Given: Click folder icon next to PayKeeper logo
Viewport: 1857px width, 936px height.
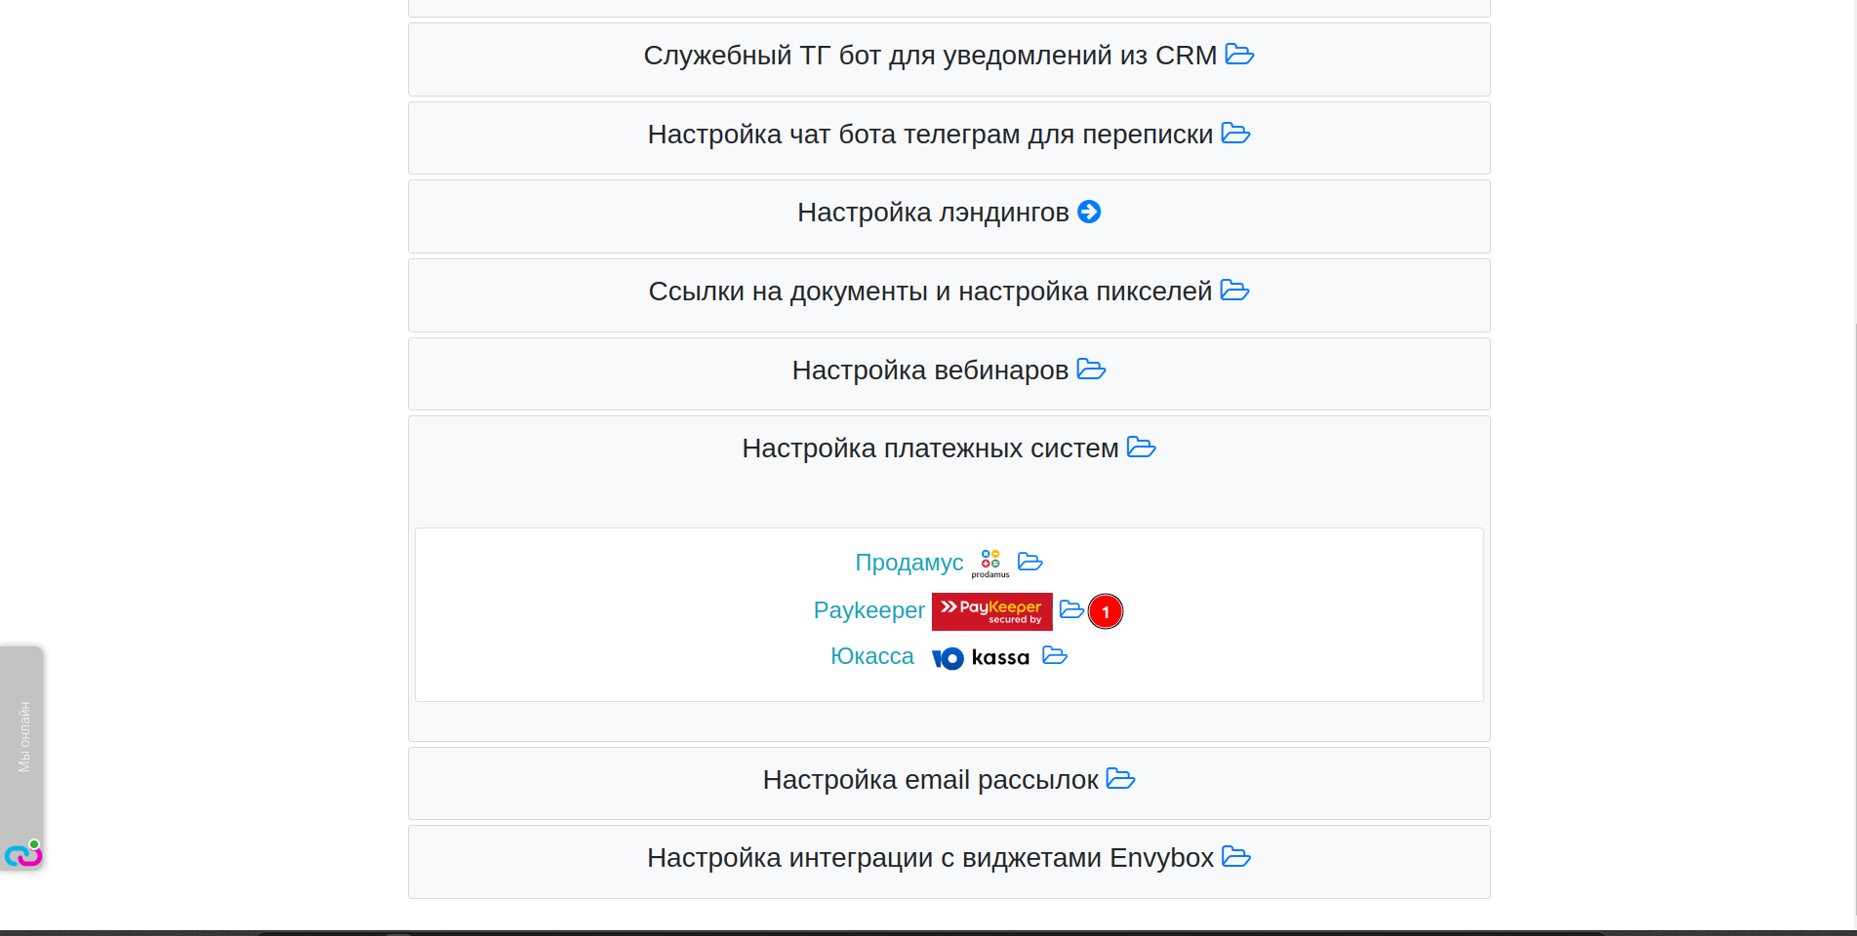Looking at the screenshot, I should click(x=1071, y=609).
